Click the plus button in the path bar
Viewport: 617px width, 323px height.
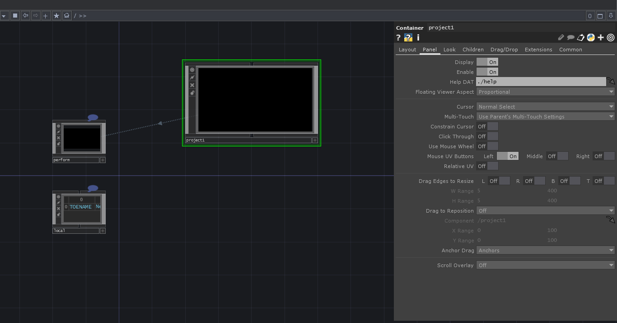pyautogui.click(x=46, y=16)
